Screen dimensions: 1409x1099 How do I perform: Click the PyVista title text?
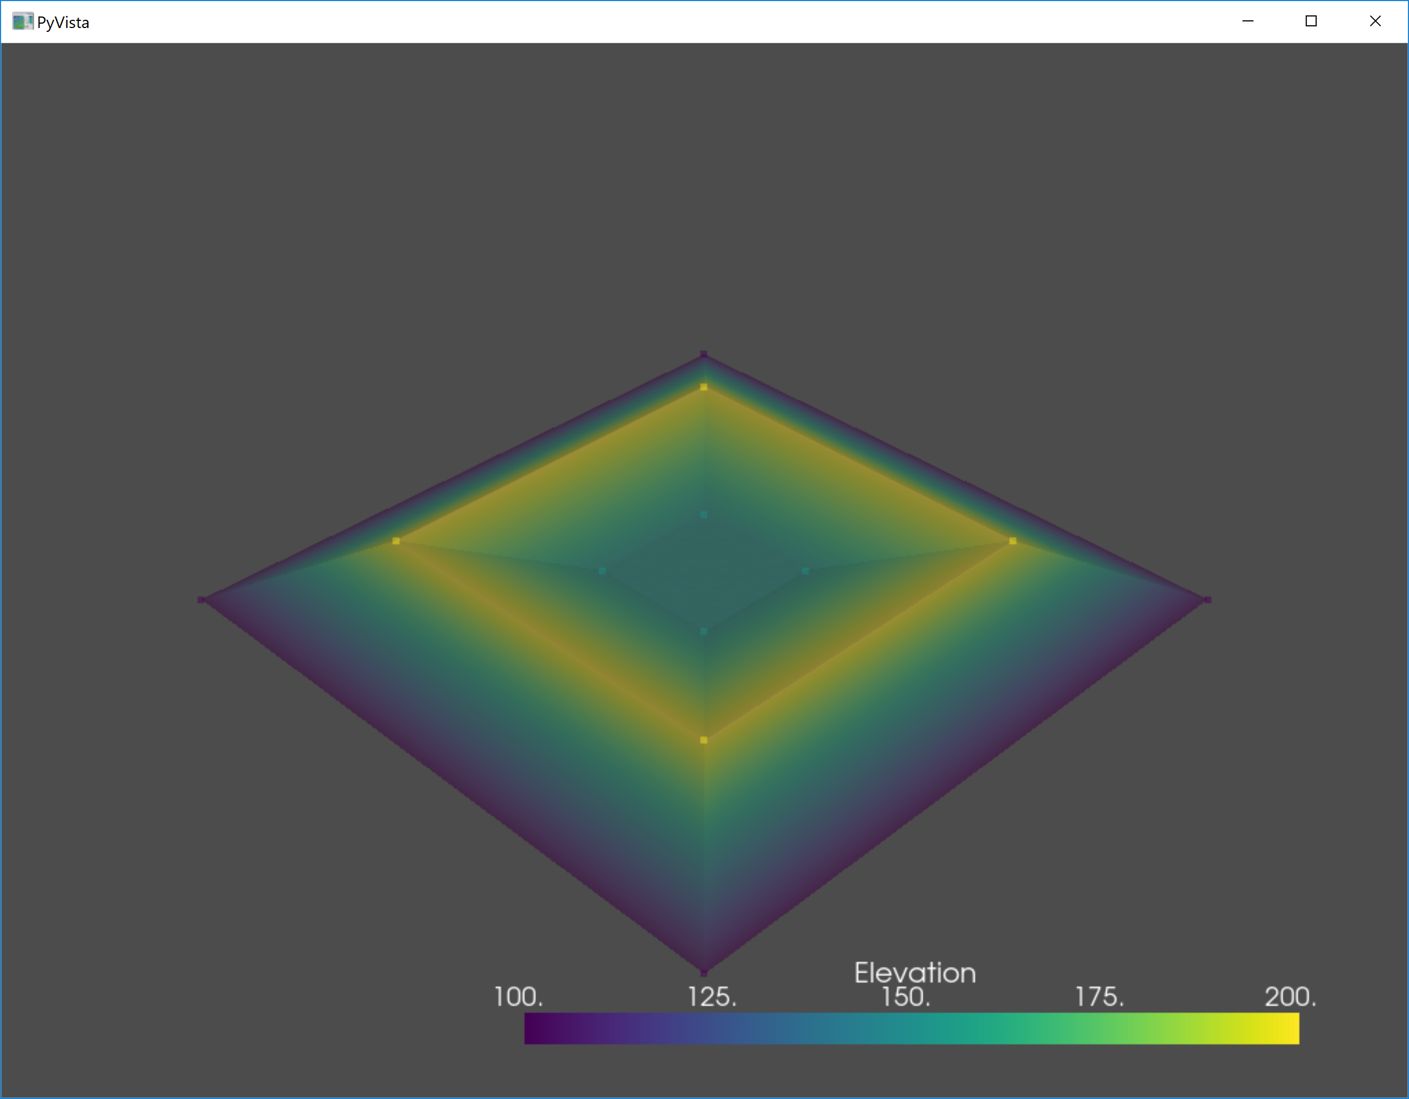(x=63, y=23)
